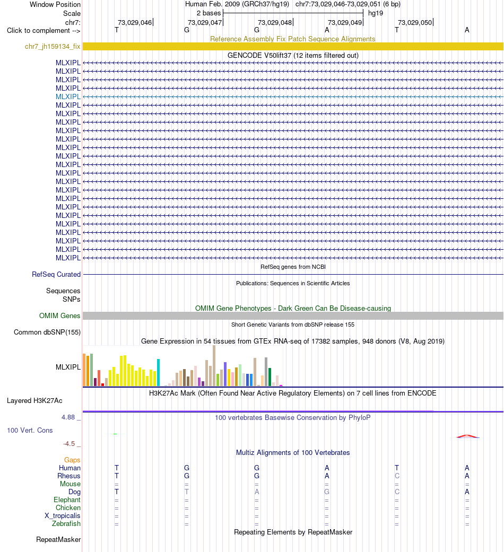Click the chr7:73,029,046-73,029,051 (6 bp) position title
The width and height of the screenshot is (504, 552).
(347, 4)
